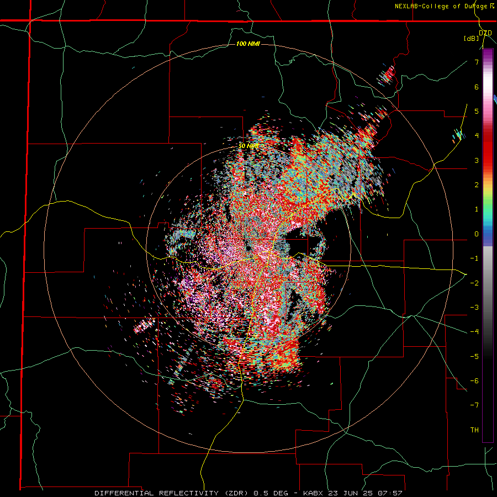The image size is (497, 497).
Task: Click the -5 value on color scale
Action: pyautogui.click(x=474, y=356)
